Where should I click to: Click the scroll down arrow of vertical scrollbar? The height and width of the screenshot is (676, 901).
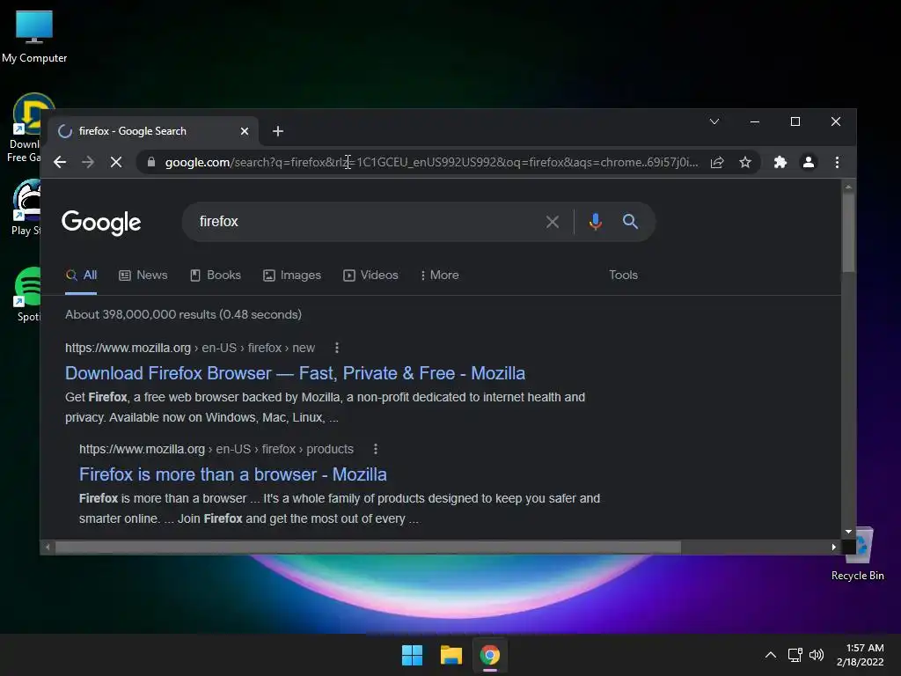tap(848, 532)
